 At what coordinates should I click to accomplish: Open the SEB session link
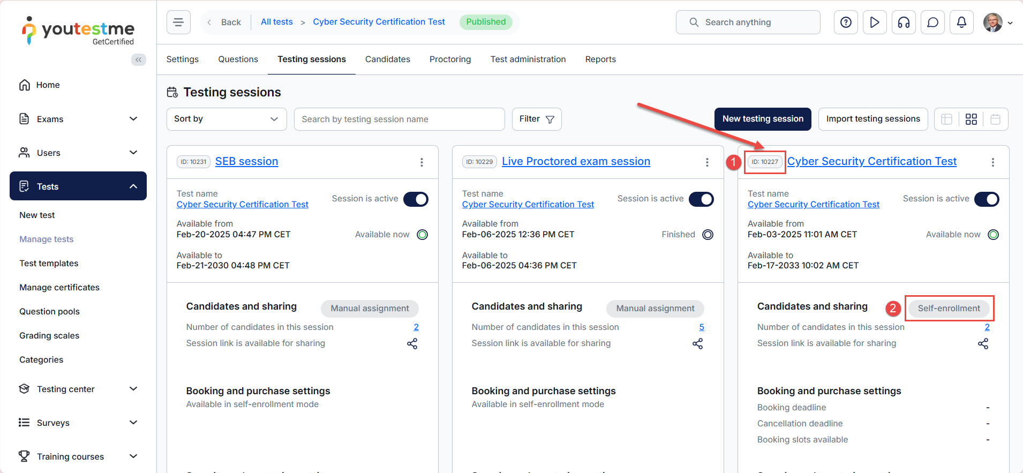pyautogui.click(x=246, y=161)
